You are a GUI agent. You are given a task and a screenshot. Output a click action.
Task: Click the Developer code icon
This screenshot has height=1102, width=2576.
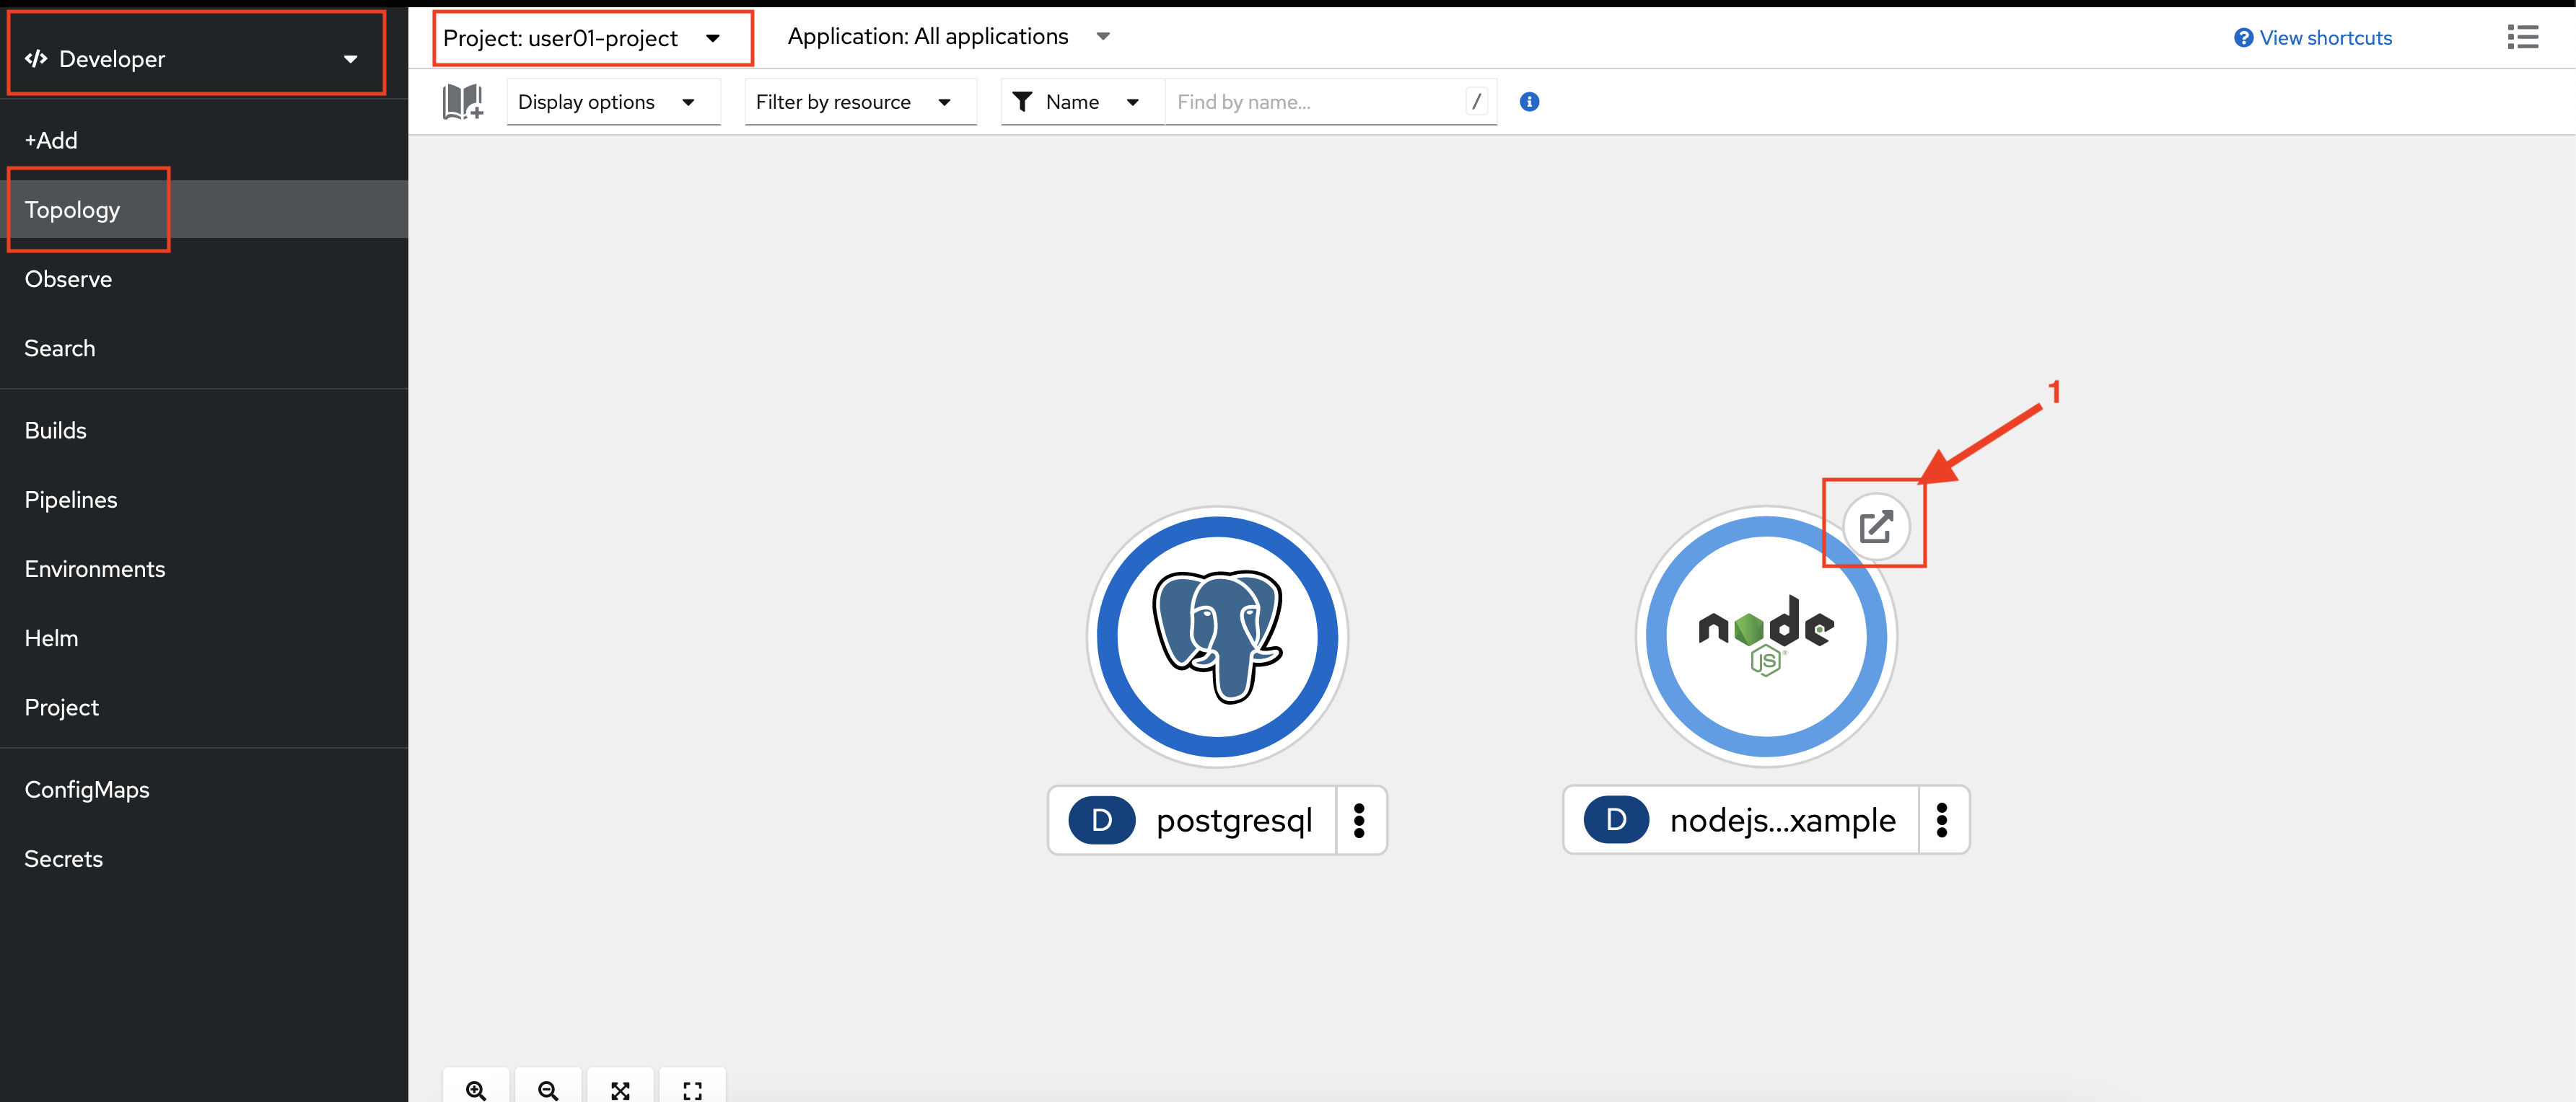[37, 58]
